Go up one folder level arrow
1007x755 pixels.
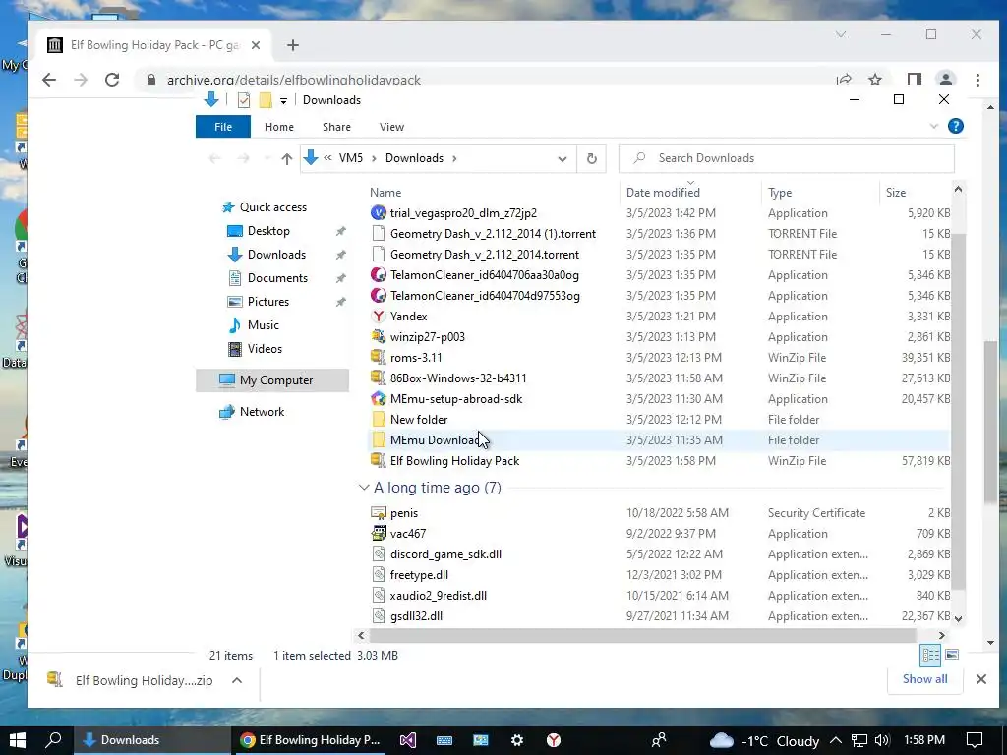(286, 158)
